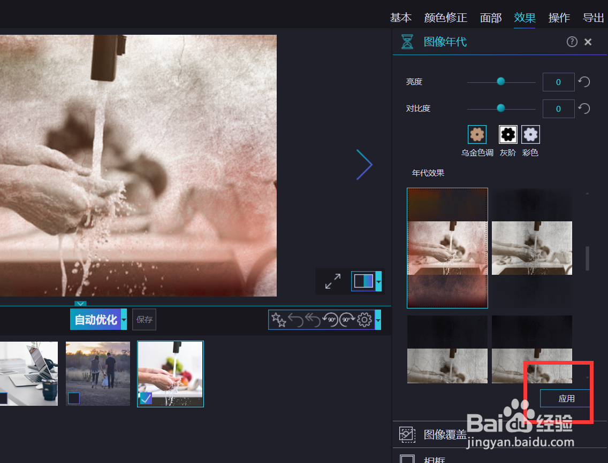The height and width of the screenshot is (463, 608).
Task: Select the 乌金色调 tone style
Action: [476, 134]
